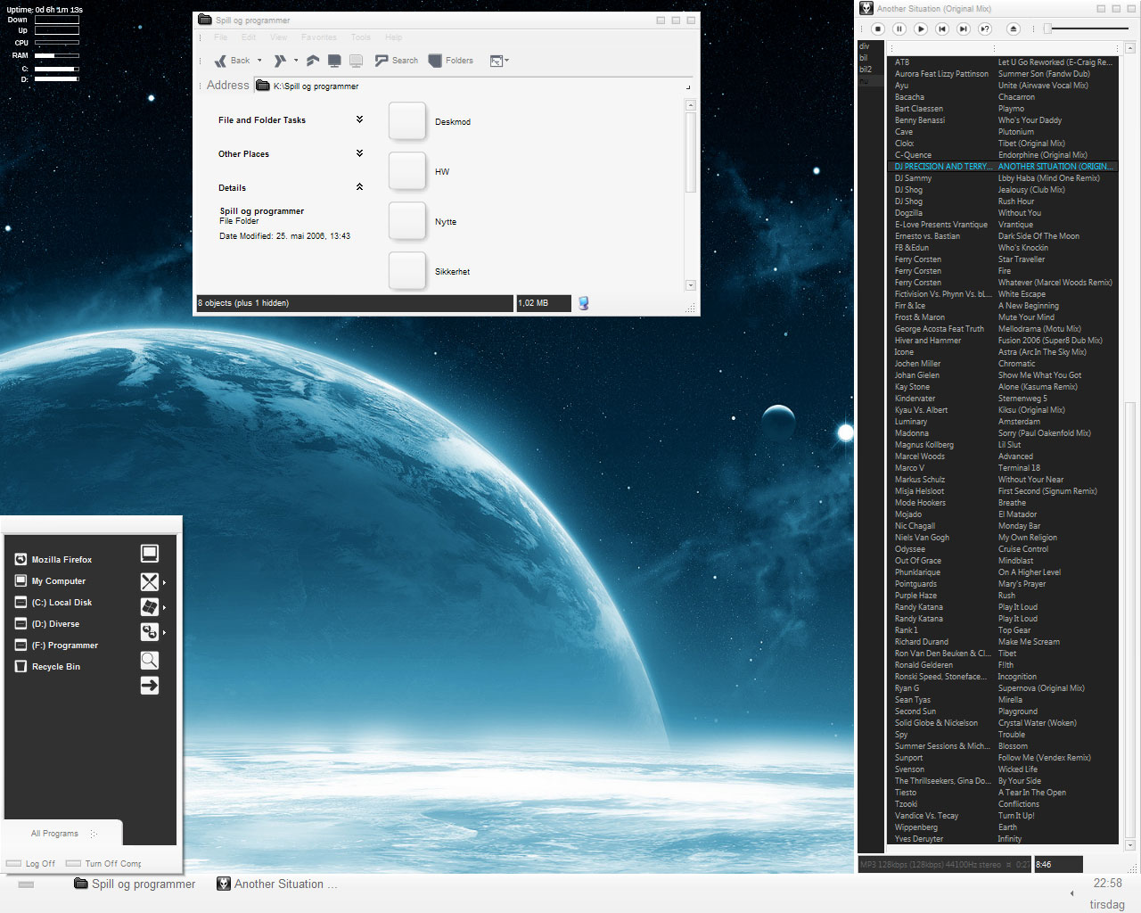Click the arrow Run icon in Start menu
The width and height of the screenshot is (1141, 913).
coord(150,685)
